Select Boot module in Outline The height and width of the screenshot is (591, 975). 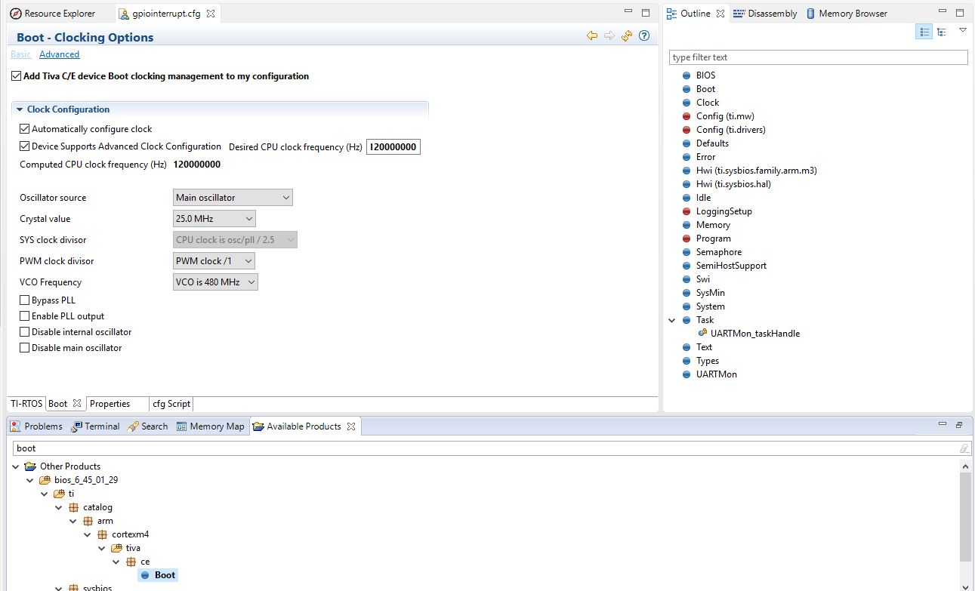click(x=705, y=89)
